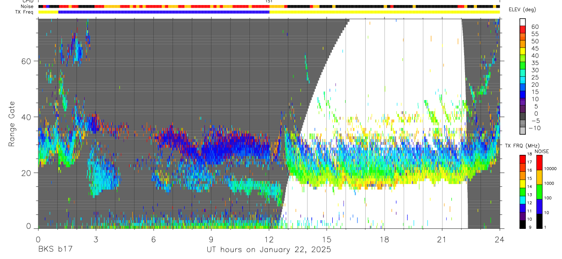Click the white top segment of ELEV colorbar
The image size is (562, 259).
click(x=523, y=22)
